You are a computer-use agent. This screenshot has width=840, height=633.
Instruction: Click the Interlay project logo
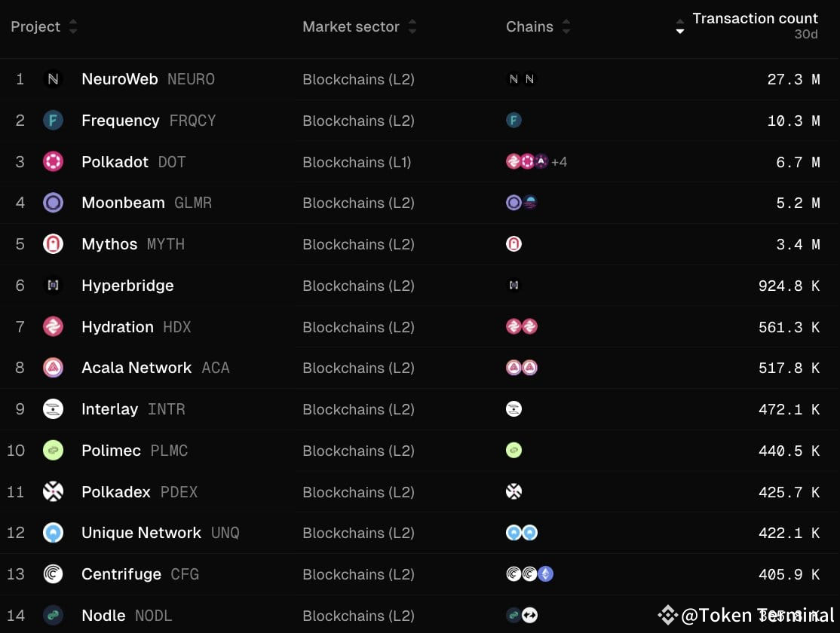[x=53, y=408]
